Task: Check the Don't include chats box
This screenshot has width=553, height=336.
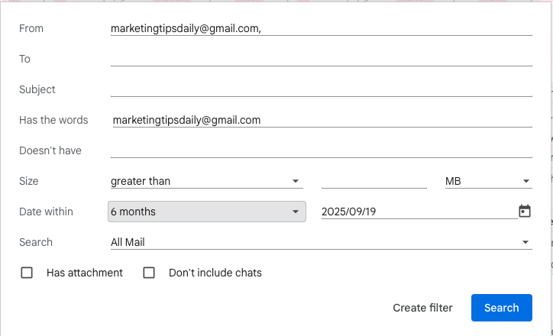Action: coord(149,273)
